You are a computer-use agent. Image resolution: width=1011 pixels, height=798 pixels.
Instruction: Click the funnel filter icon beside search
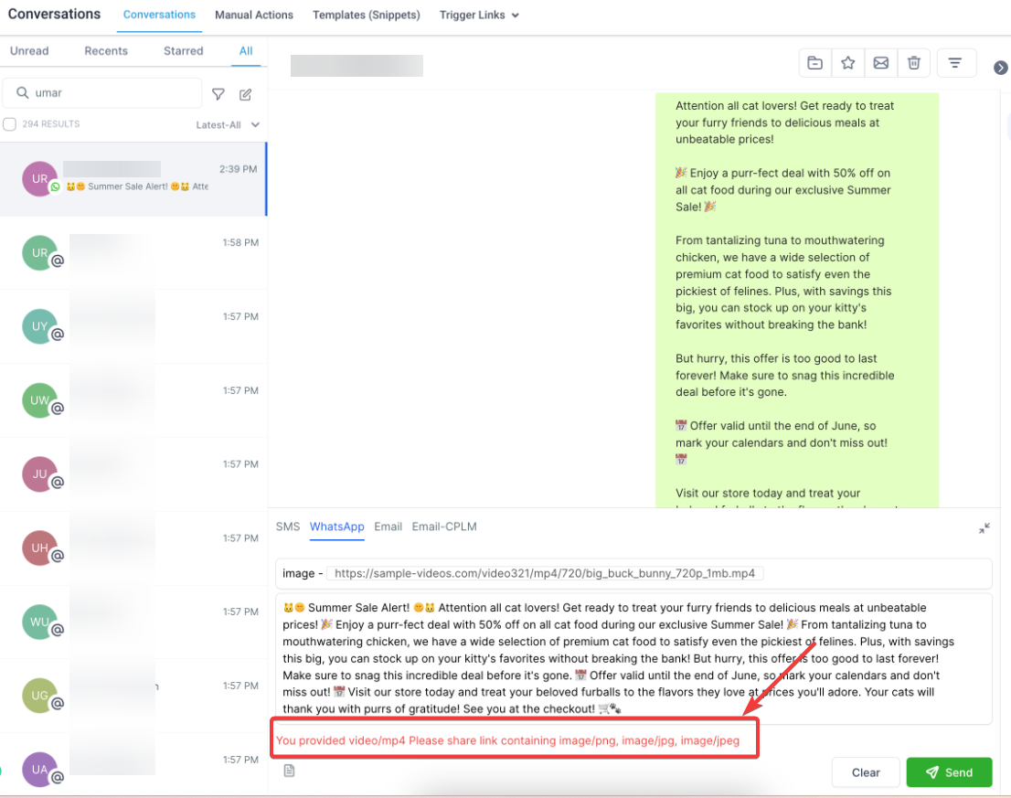218,95
